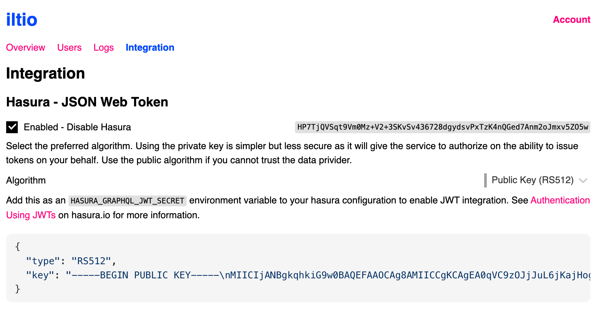Image resolution: width=598 pixels, height=312 pixels.
Task: Click the chevron arrow of Algorithm selector
Action: 583,181
